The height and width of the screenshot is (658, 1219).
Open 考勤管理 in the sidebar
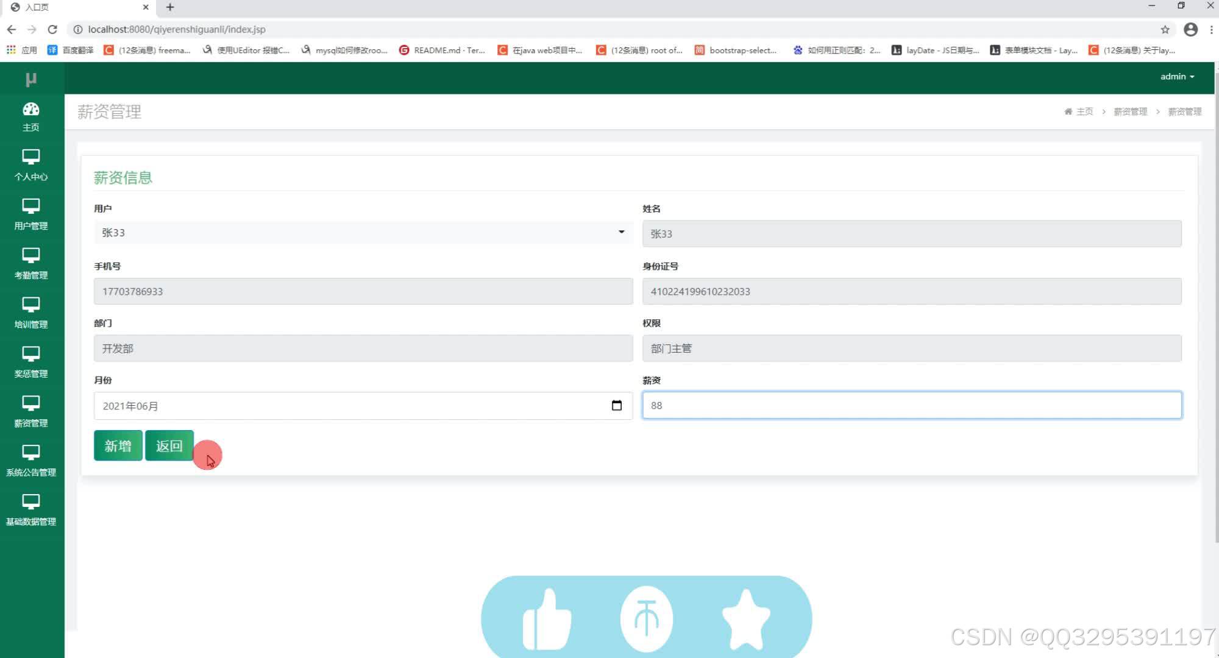tap(31, 264)
